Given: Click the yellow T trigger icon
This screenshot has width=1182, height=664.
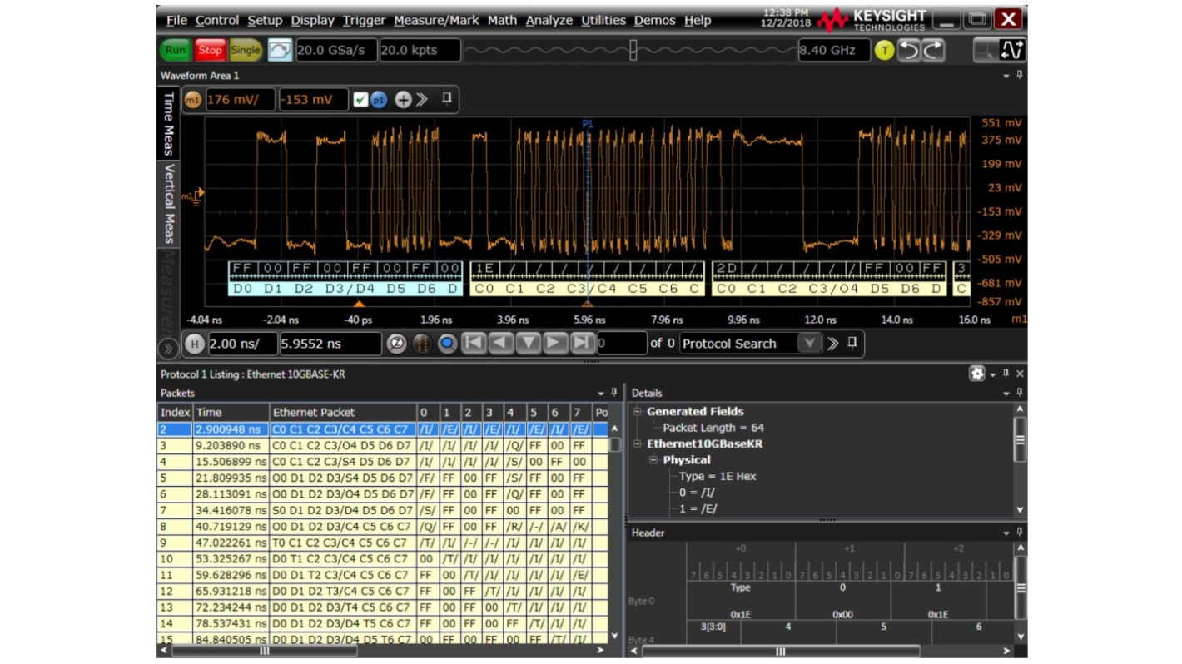Looking at the screenshot, I should [x=884, y=51].
